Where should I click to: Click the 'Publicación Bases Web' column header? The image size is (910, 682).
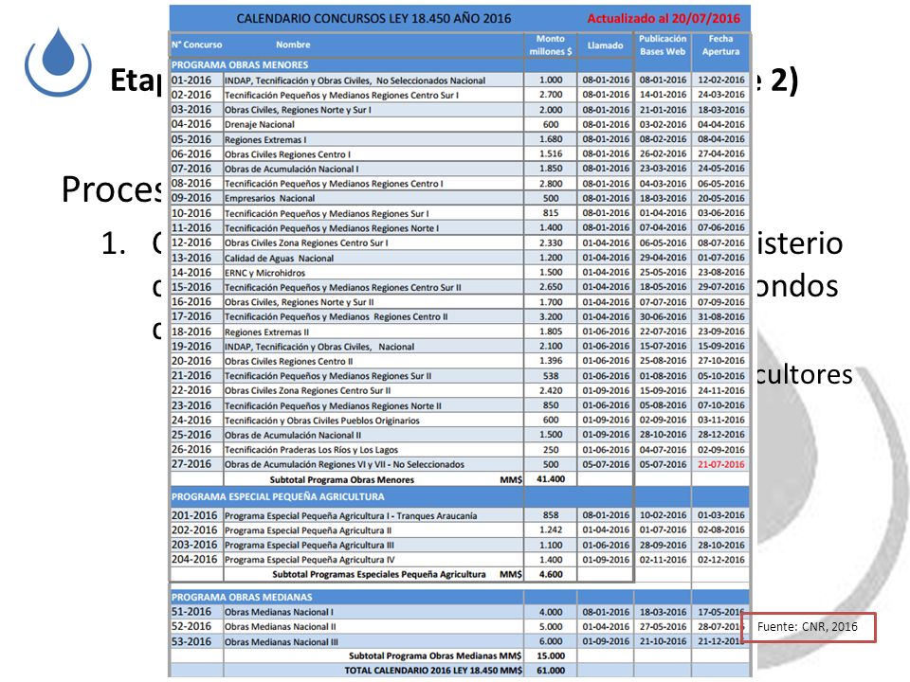coord(663,45)
